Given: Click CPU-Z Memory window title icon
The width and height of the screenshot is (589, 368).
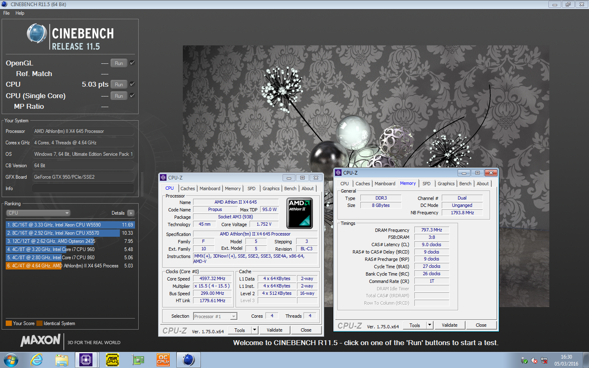Looking at the screenshot, I should (338, 173).
